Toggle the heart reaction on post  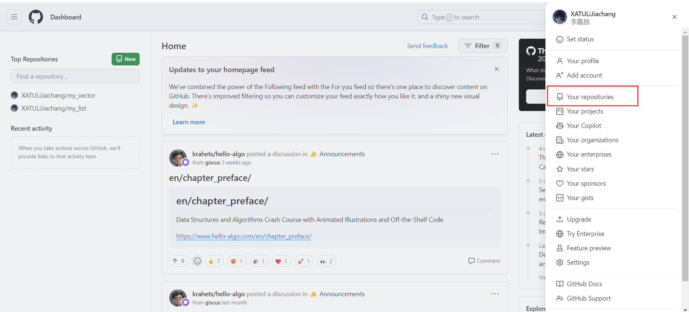tap(281, 261)
